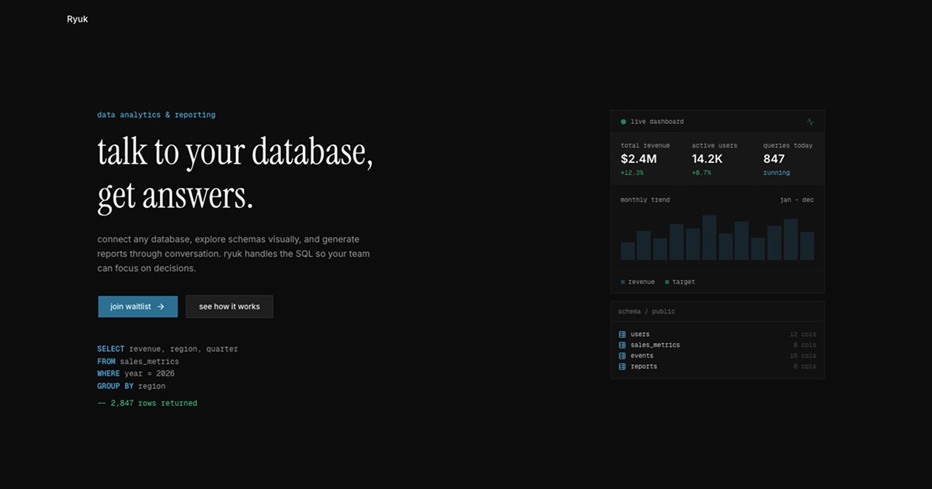This screenshot has width=932, height=489.
Task: Click the table icon beside users
Action: point(622,335)
